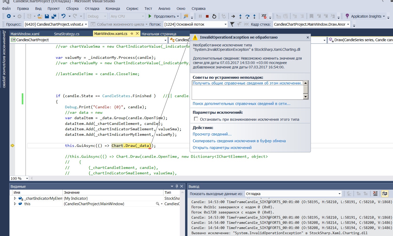Close the MainWindow.xaml.cs tab

click(137, 34)
